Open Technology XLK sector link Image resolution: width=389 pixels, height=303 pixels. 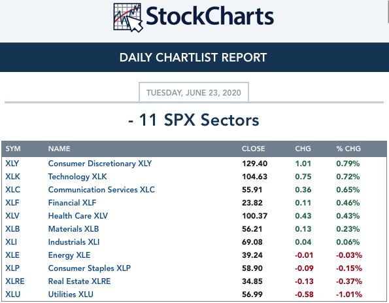77,177
